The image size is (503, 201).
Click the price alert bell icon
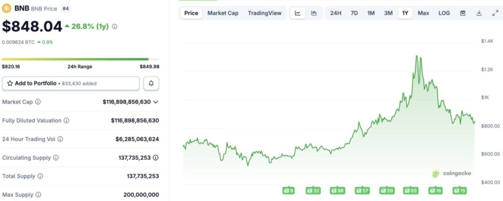click(x=151, y=83)
